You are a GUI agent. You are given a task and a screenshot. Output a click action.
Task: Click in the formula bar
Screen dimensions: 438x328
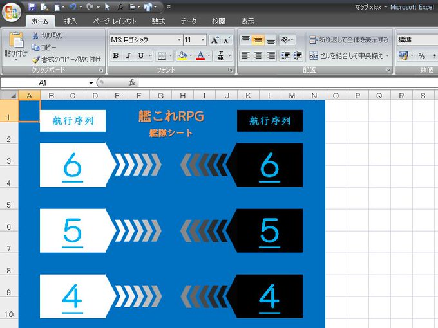click(x=288, y=83)
